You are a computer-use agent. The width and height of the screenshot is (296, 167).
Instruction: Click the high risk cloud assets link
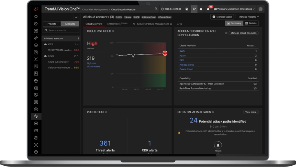pos(93,65)
